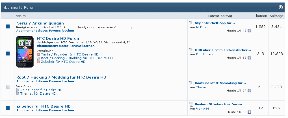Click the Root / Hacking / Modding forum envelope icon
The height and width of the screenshot is (118, 288).
(8, 87)
